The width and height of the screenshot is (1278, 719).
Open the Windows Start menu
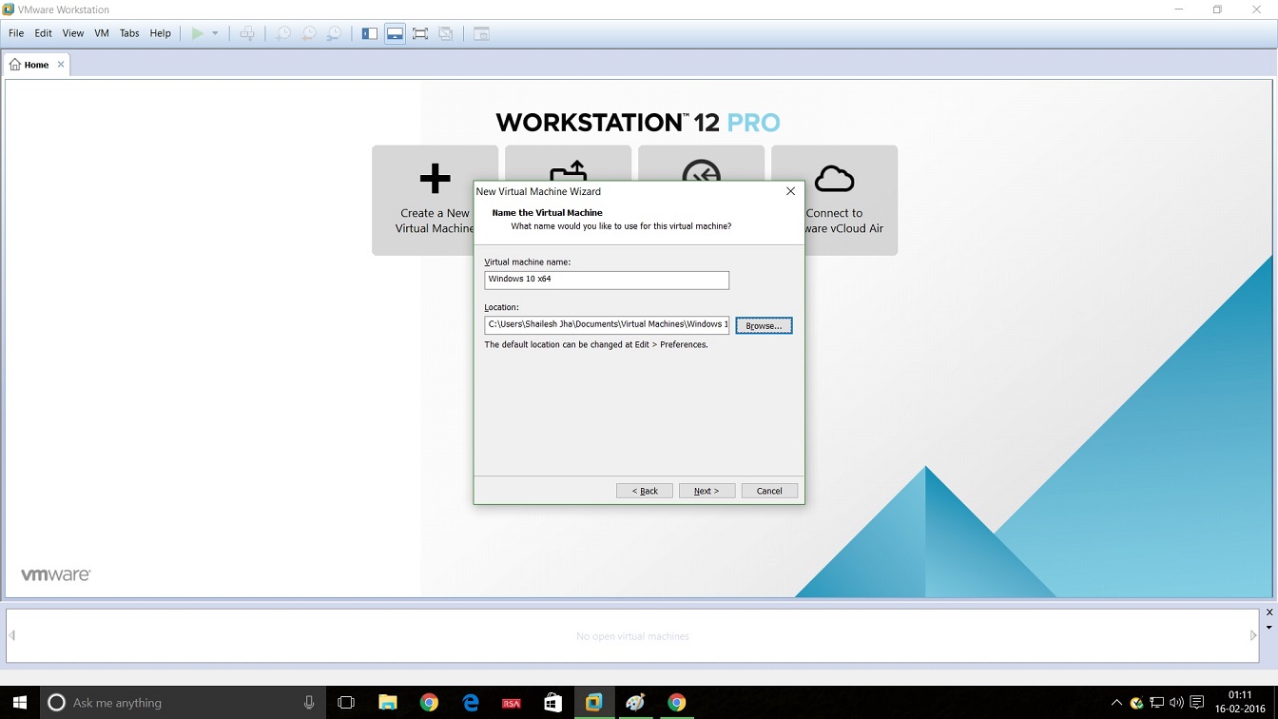(x=19, y=703)
